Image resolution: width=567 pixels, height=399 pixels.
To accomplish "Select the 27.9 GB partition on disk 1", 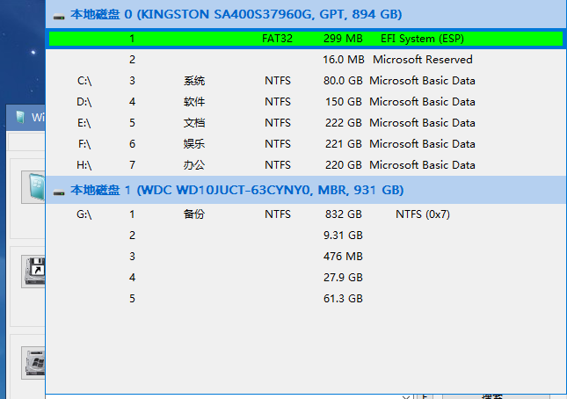I will (x=306, y=278).
